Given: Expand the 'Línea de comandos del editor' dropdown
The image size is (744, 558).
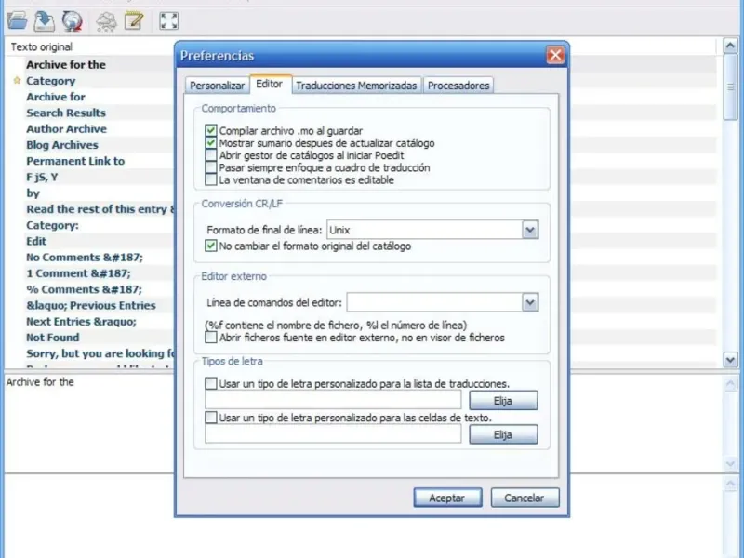Looking at the screenshot, I should [530, 302].
